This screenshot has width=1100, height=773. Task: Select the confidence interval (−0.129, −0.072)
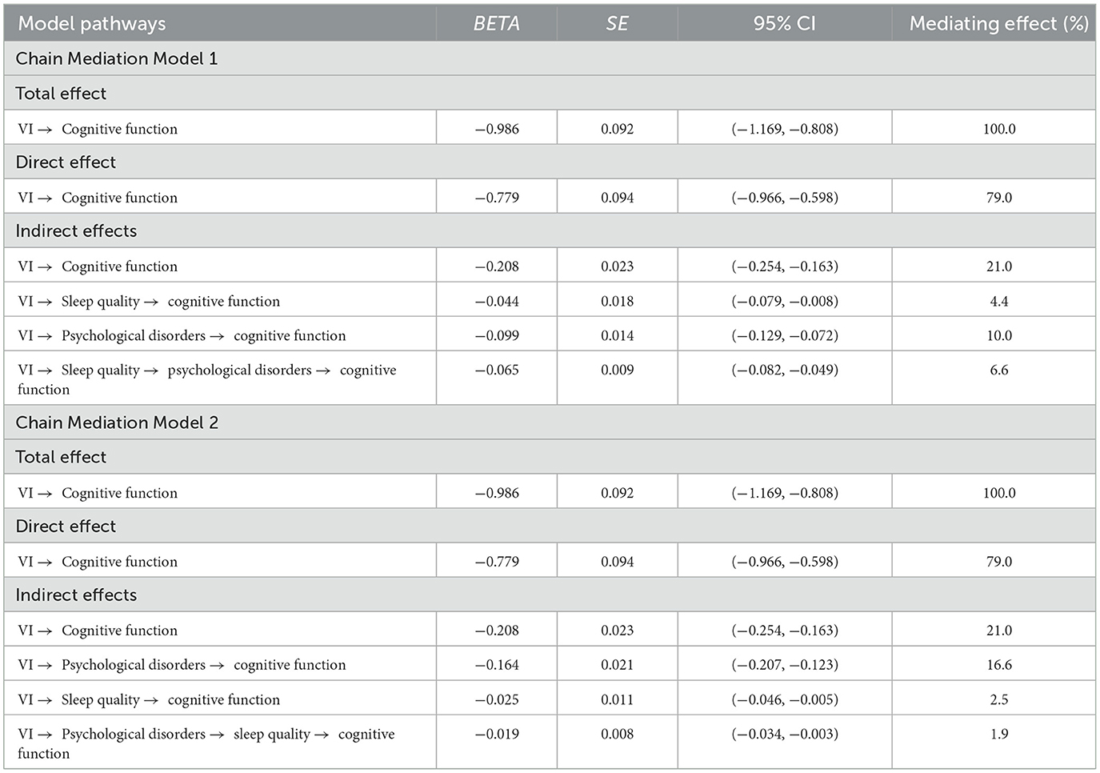(785, 336)
